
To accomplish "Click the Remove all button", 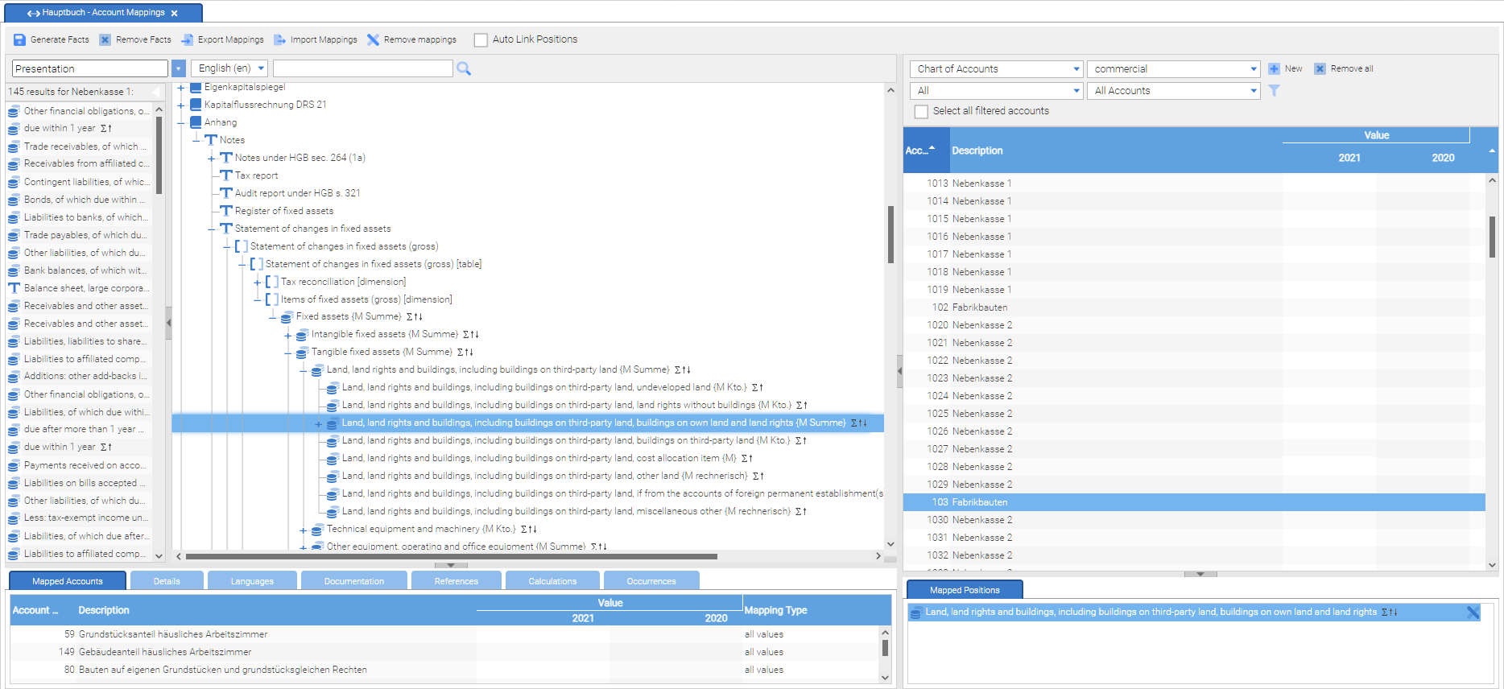I will 1344,69.
